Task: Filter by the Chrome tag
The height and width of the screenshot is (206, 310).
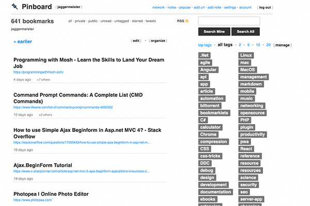Action: pos(208,134)
